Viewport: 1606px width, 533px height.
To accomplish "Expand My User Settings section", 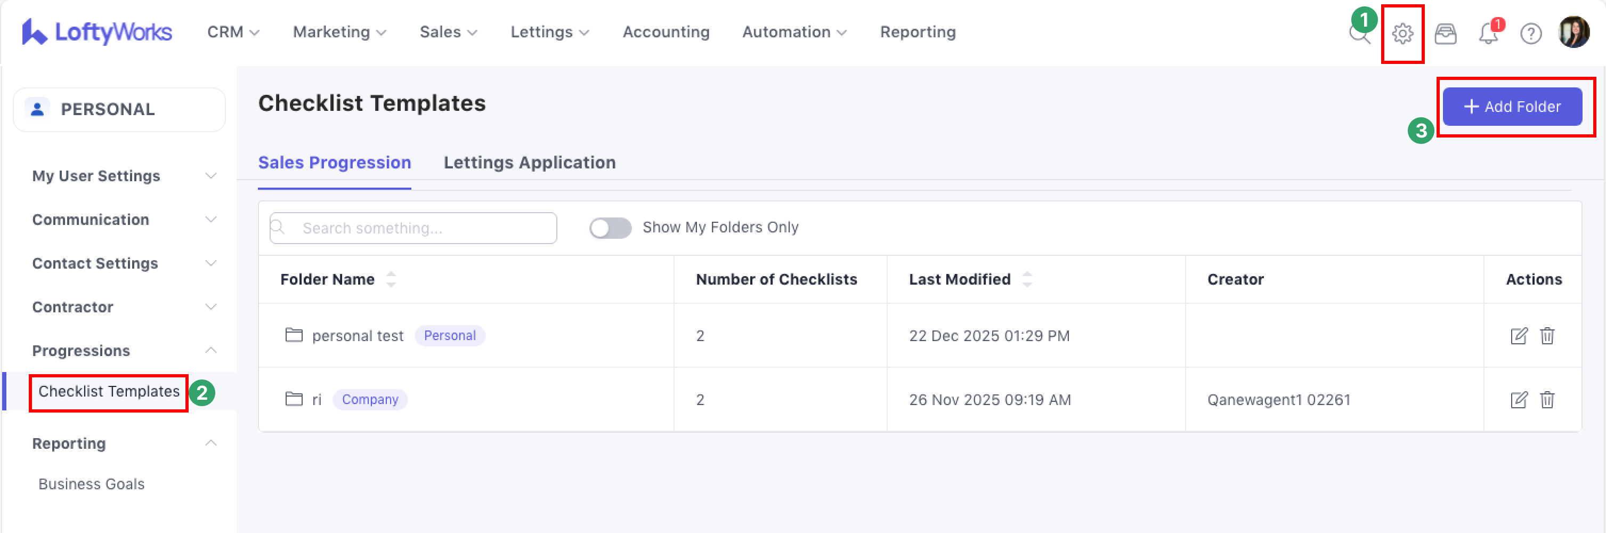I will tap(124, 176).
